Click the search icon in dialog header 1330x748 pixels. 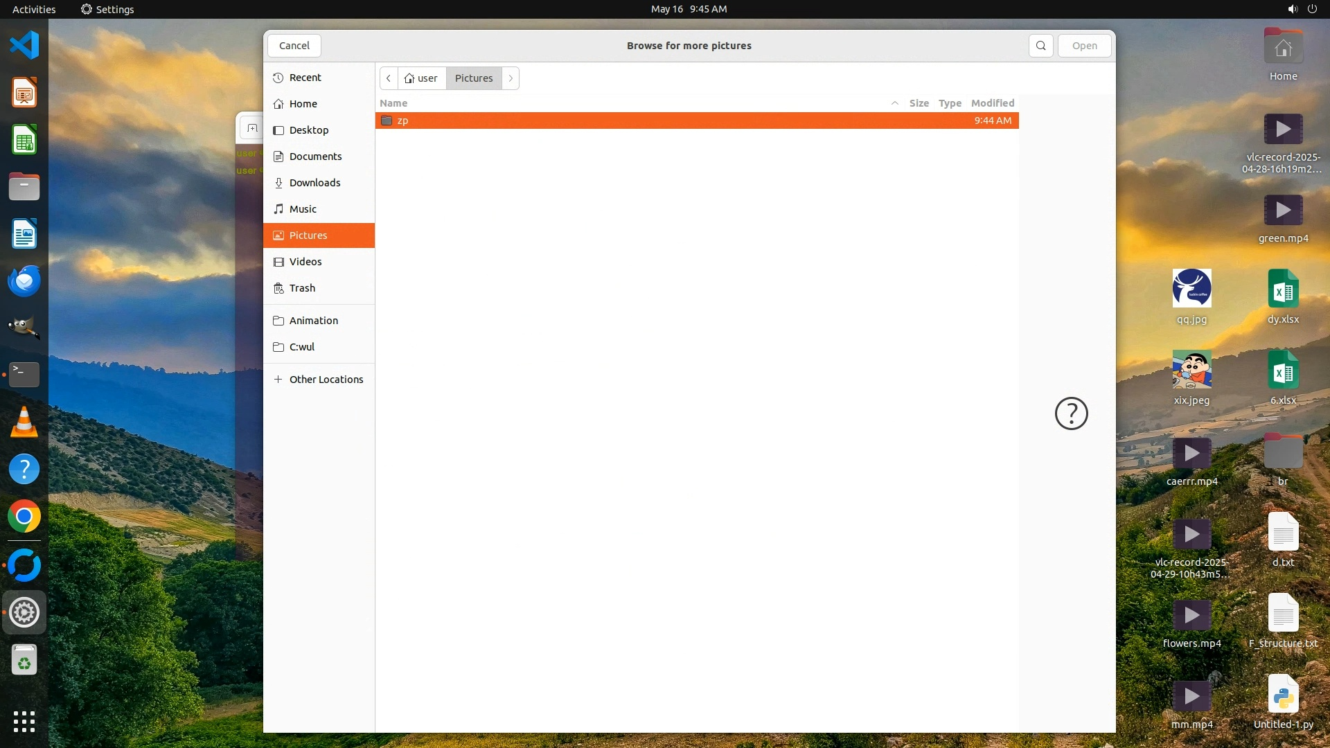point(1040,46)
